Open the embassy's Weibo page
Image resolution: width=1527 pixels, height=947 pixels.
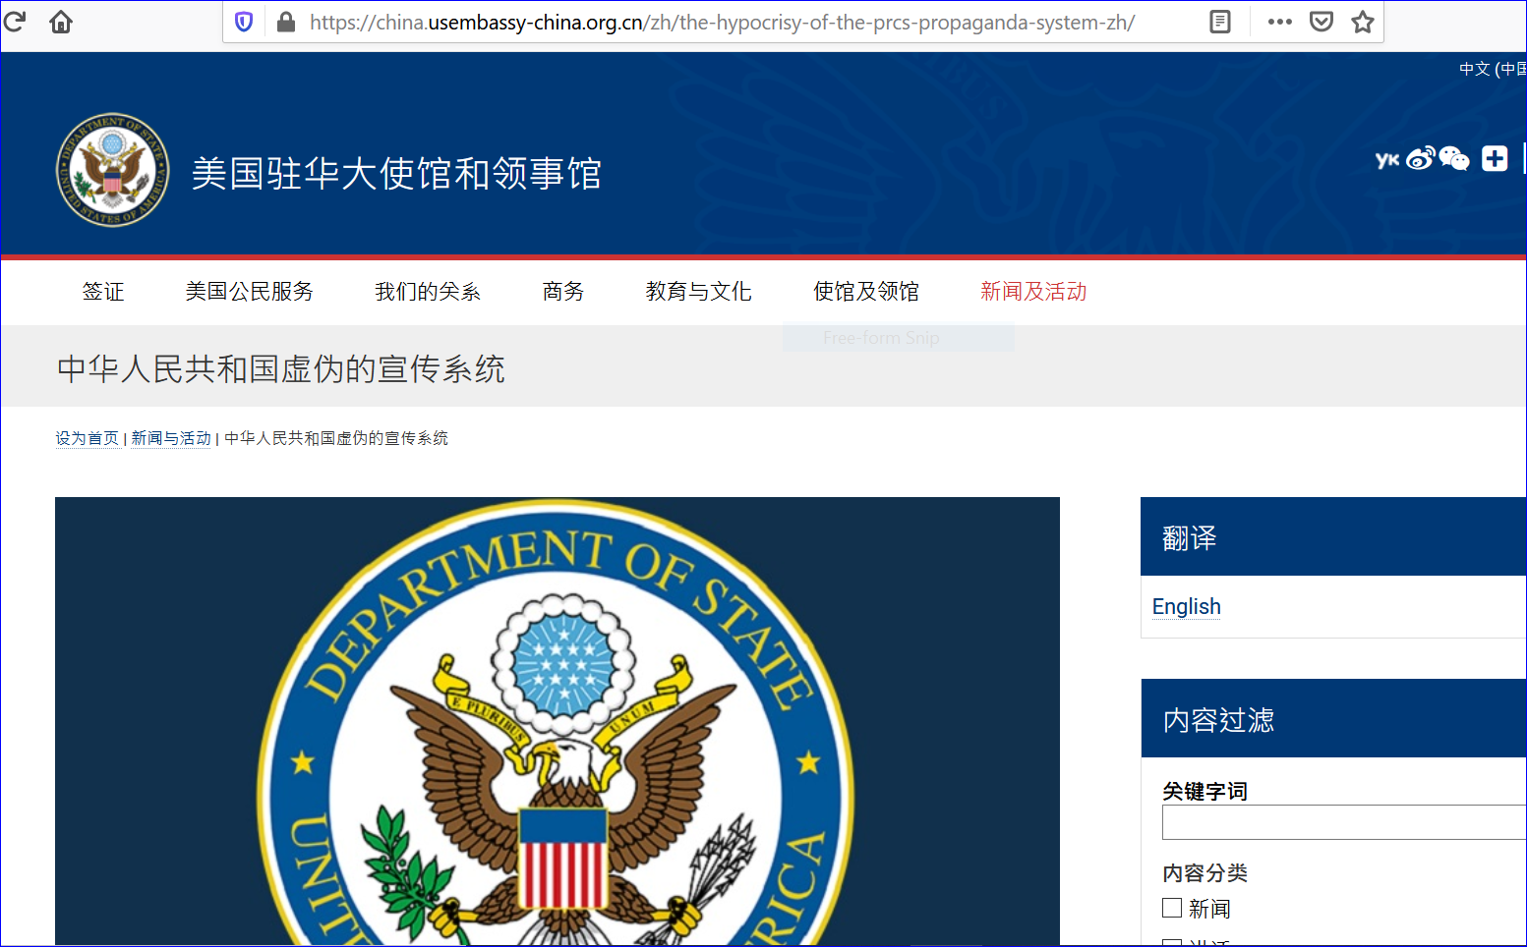[1420, 158]
